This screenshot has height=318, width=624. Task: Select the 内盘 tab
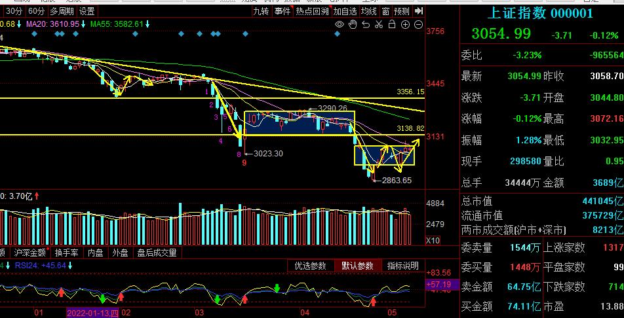(x=96, y=253)
